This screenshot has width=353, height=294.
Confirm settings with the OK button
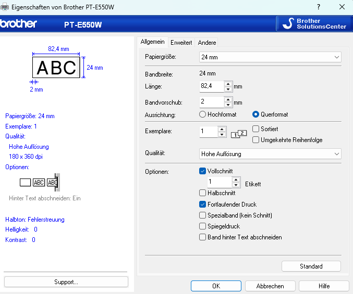216,286
